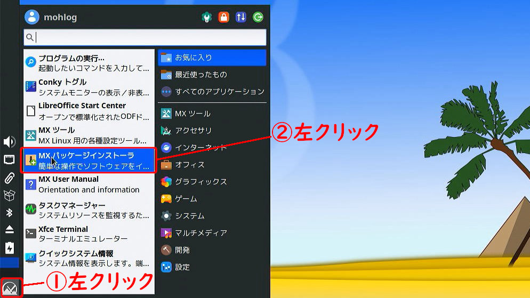
Task: Open settings manager icon in menu header
Action: point(206,17)
